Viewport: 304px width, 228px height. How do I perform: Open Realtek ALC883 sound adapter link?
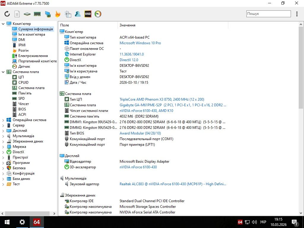pos(173,184)
